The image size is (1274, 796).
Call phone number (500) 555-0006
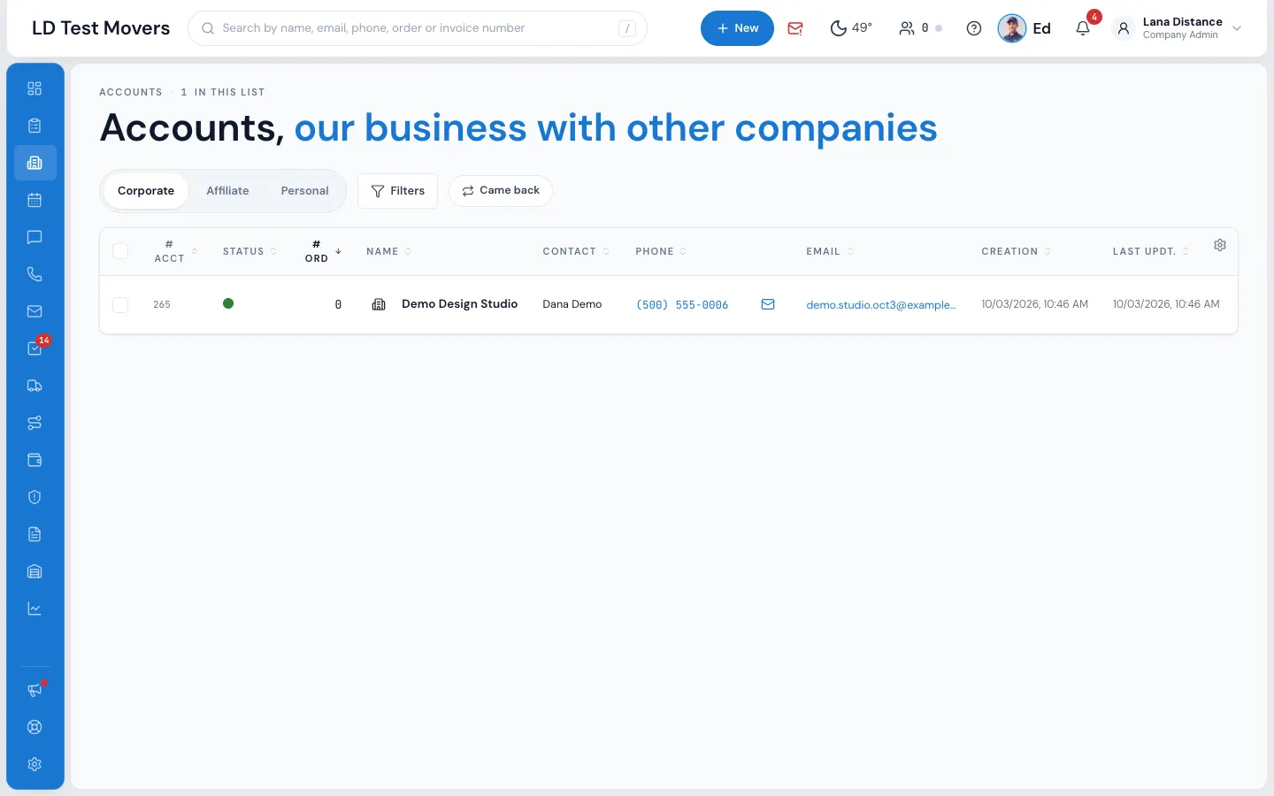click(x=682, y=305)
